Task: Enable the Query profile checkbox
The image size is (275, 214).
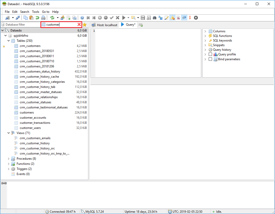Action: point(210,54)
